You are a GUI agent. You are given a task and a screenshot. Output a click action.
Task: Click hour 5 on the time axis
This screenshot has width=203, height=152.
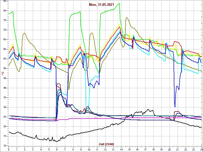point(49,149)
